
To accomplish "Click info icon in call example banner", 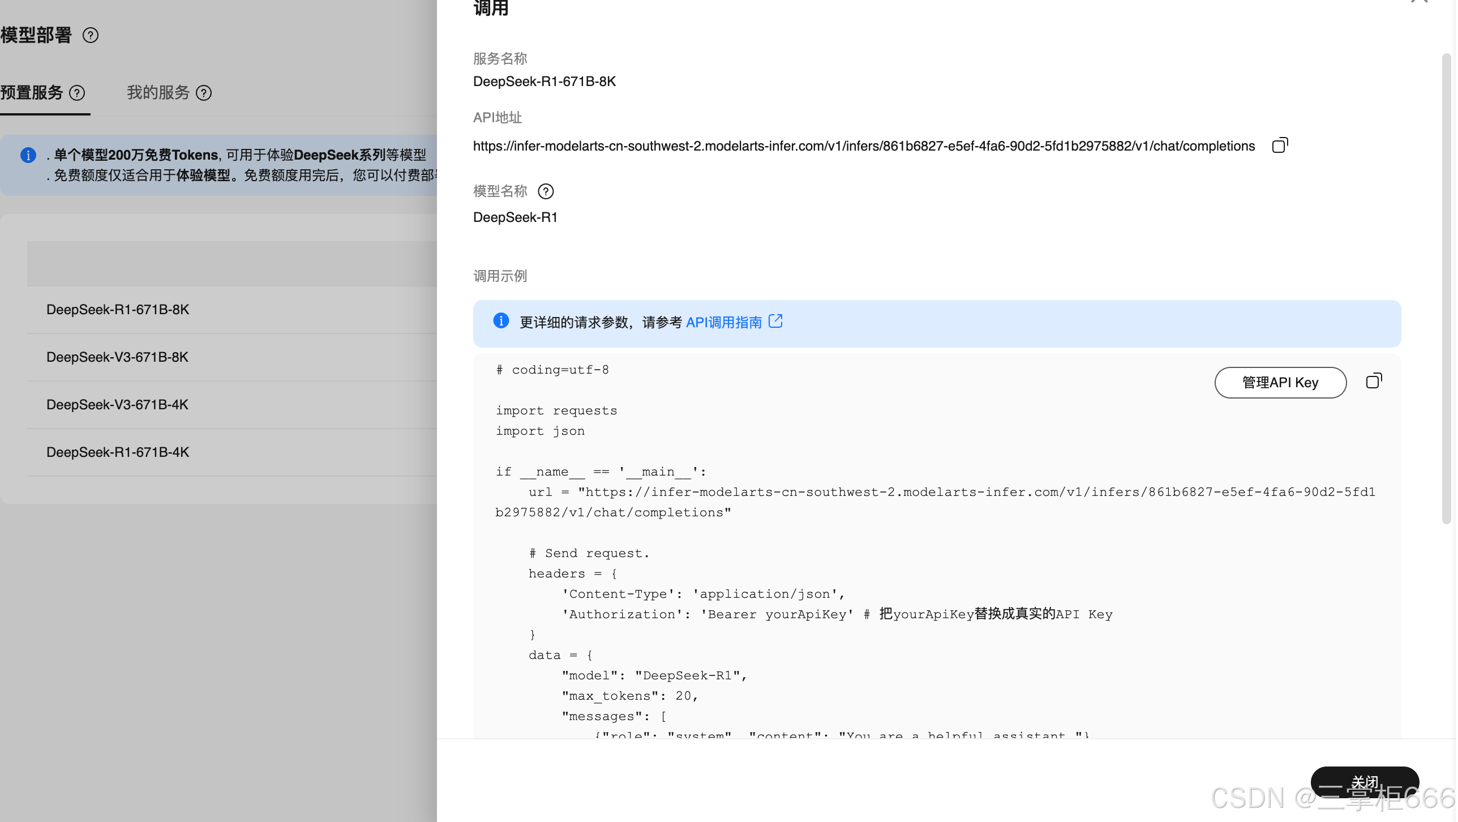I will (501, 321).
